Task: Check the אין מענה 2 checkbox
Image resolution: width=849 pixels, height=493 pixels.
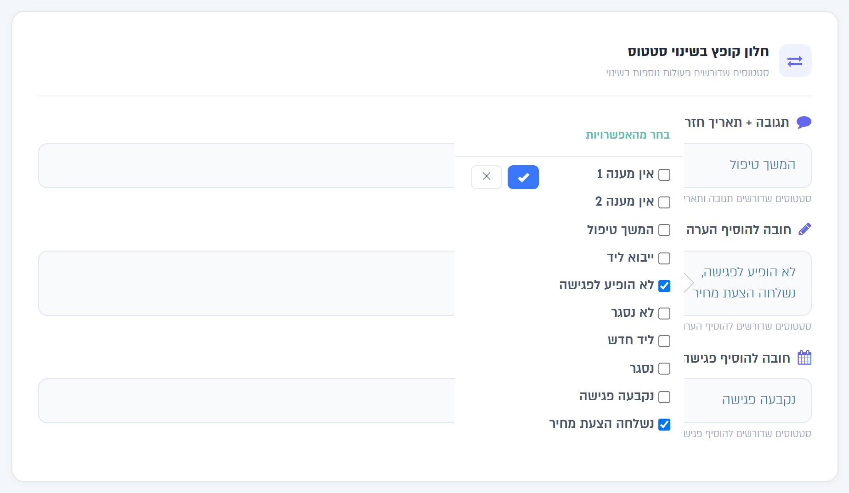Action: (x=664, y=202)
